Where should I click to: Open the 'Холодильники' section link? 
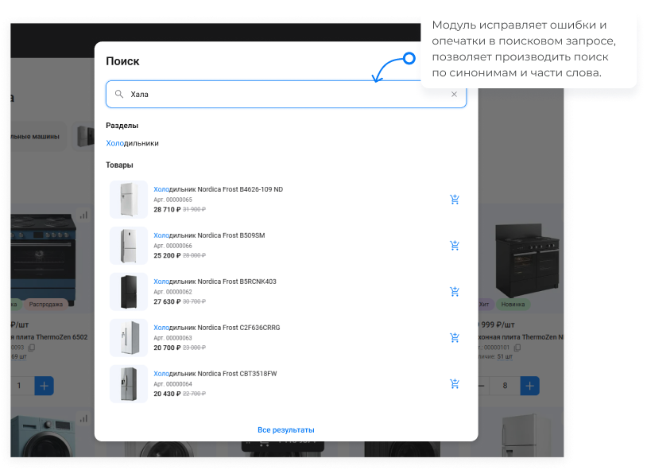click(132, 143)
